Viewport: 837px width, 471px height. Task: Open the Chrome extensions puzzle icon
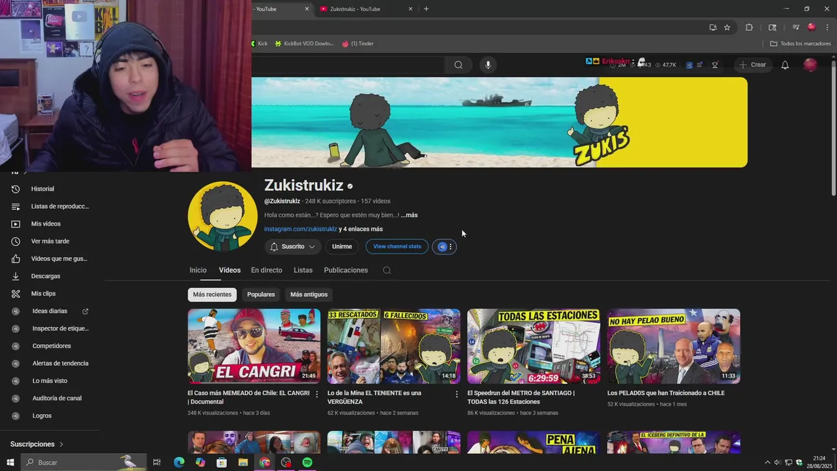click(x=749, y=27)
